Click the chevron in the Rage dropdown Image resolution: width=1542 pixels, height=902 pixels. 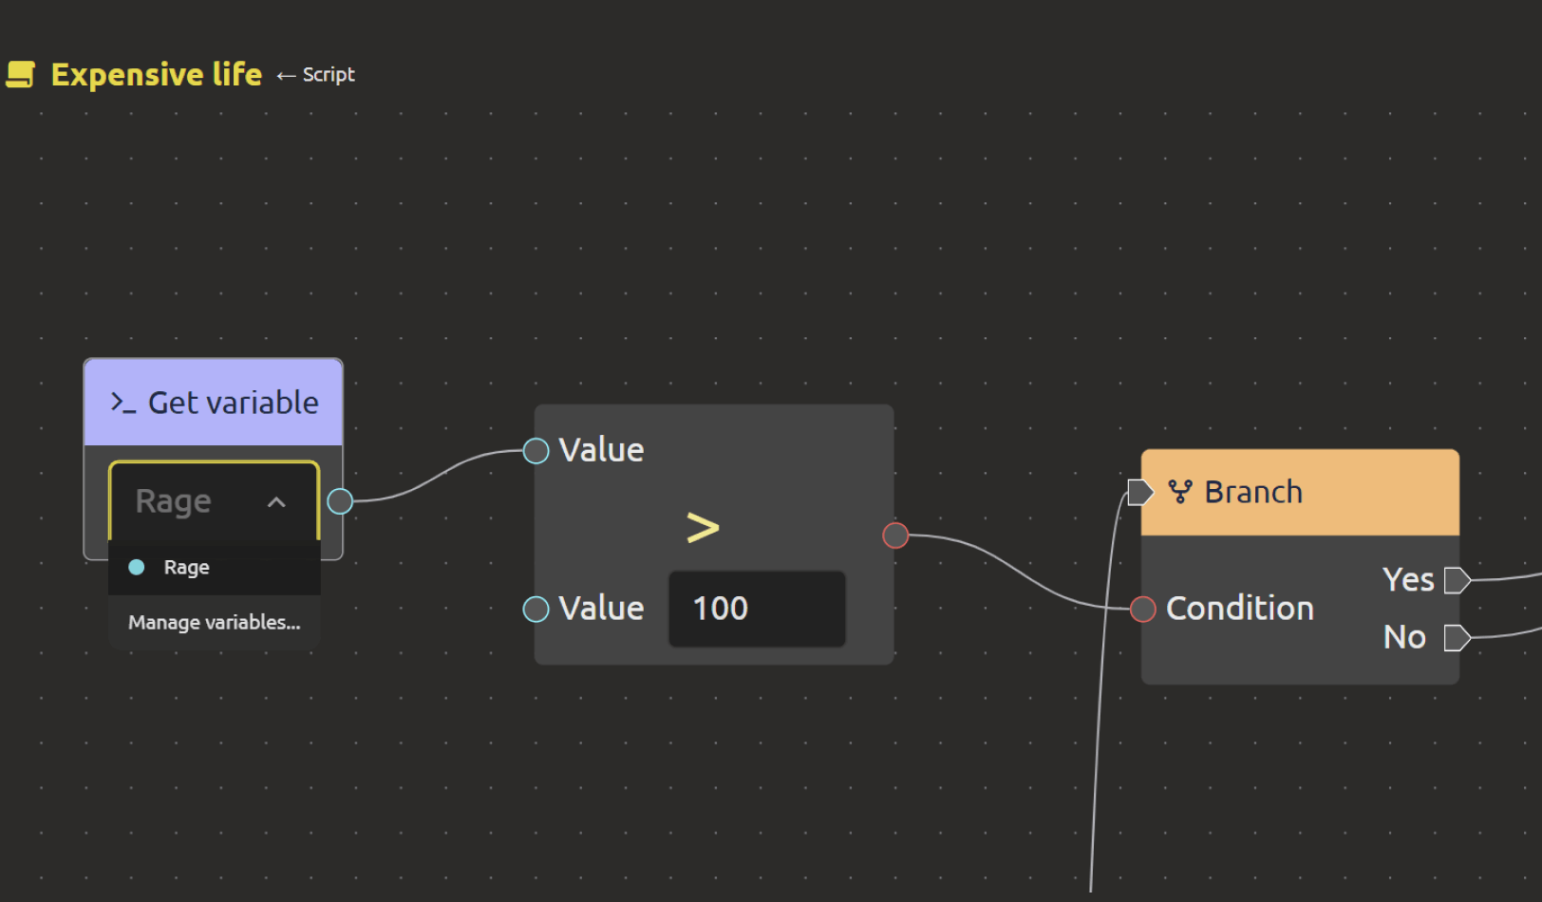pyautogui.click(x=276, y=502)
